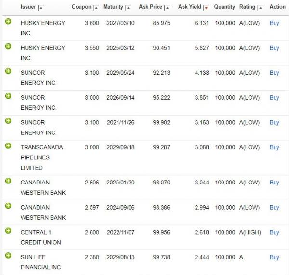This screenshot has width=289, height=275.
Task: Sort by Rating using its sort arrow
Action: [260, 8]
